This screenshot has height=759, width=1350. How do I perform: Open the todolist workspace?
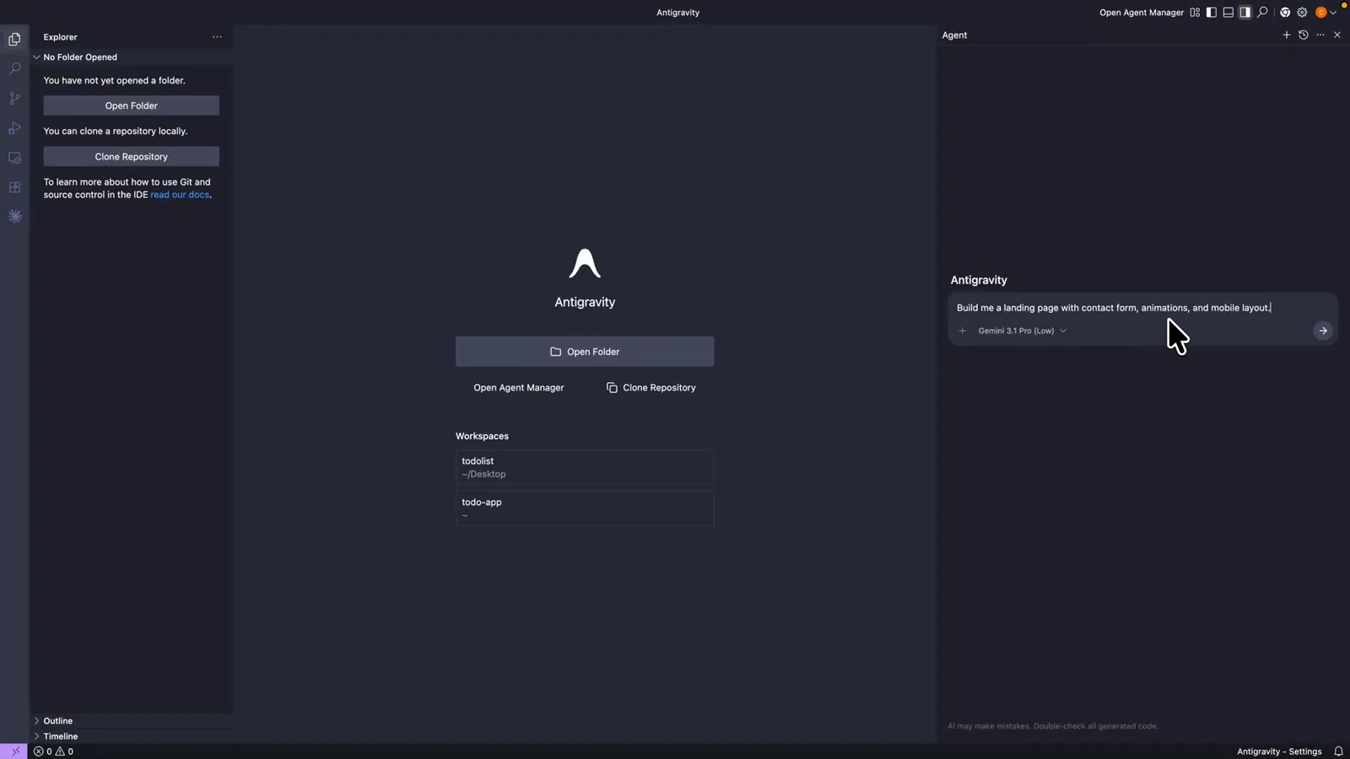click(x=585, y=467)
